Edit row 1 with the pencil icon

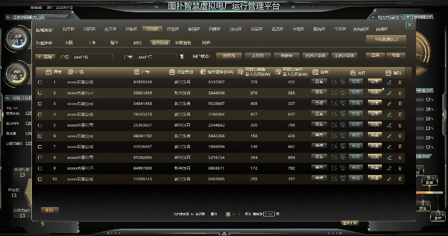[x=389, y=82]
